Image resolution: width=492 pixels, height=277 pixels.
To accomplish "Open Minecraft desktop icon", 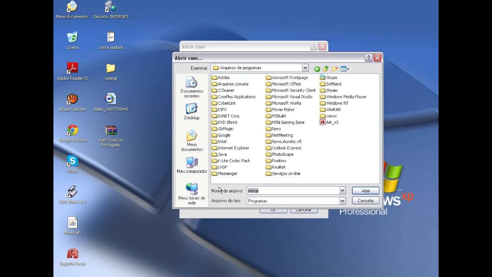I will [72, 226].
